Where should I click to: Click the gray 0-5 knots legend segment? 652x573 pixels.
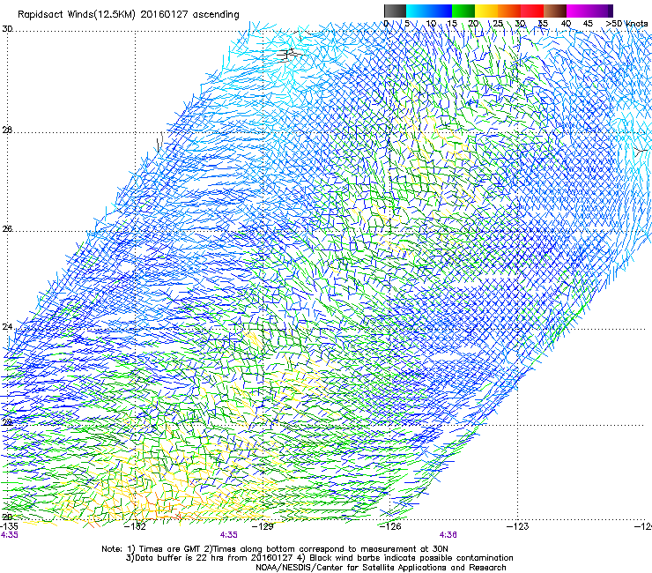395,11
